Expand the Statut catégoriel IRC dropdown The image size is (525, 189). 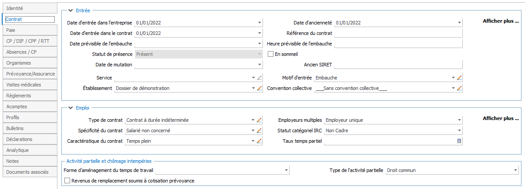click(x=459, y=131)
